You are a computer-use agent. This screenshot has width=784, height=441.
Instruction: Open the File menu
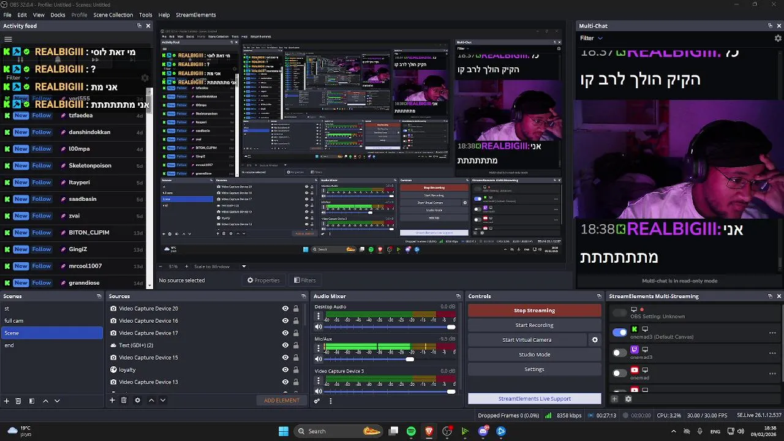7,15
